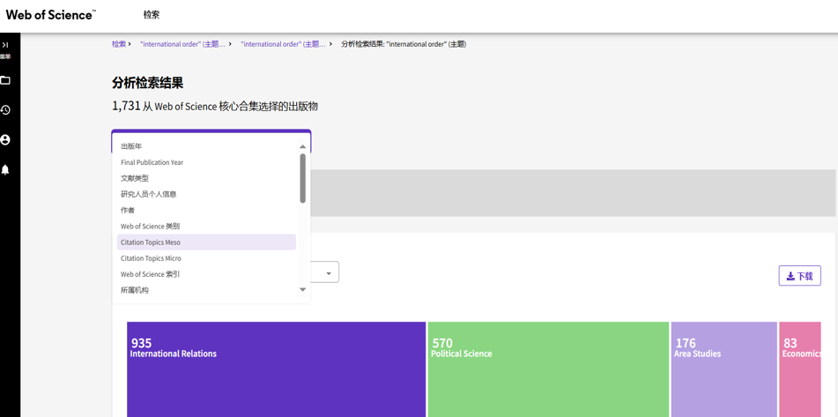
Task: Open the notifications bell icon
Action: [x=5, y=169]
